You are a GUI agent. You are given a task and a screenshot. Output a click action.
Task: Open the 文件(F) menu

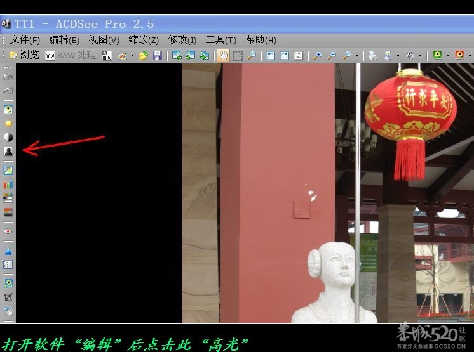point(25,40)
